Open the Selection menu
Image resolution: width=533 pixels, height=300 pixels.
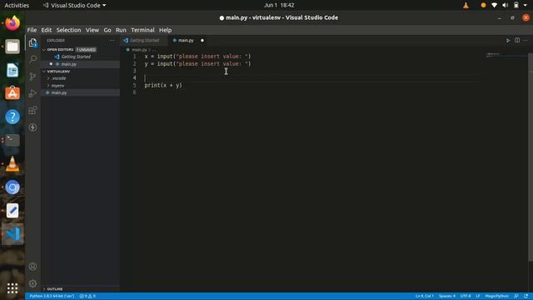click(x=68, y=30)
